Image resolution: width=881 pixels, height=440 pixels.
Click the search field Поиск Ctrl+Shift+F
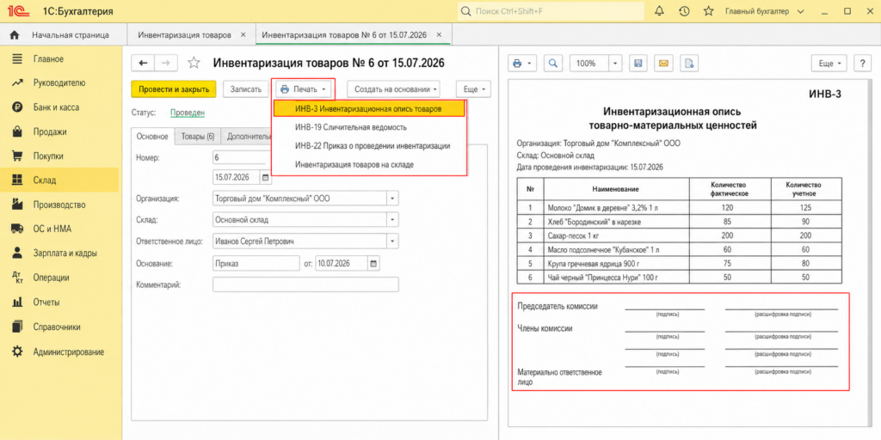(x=551, y=11)
